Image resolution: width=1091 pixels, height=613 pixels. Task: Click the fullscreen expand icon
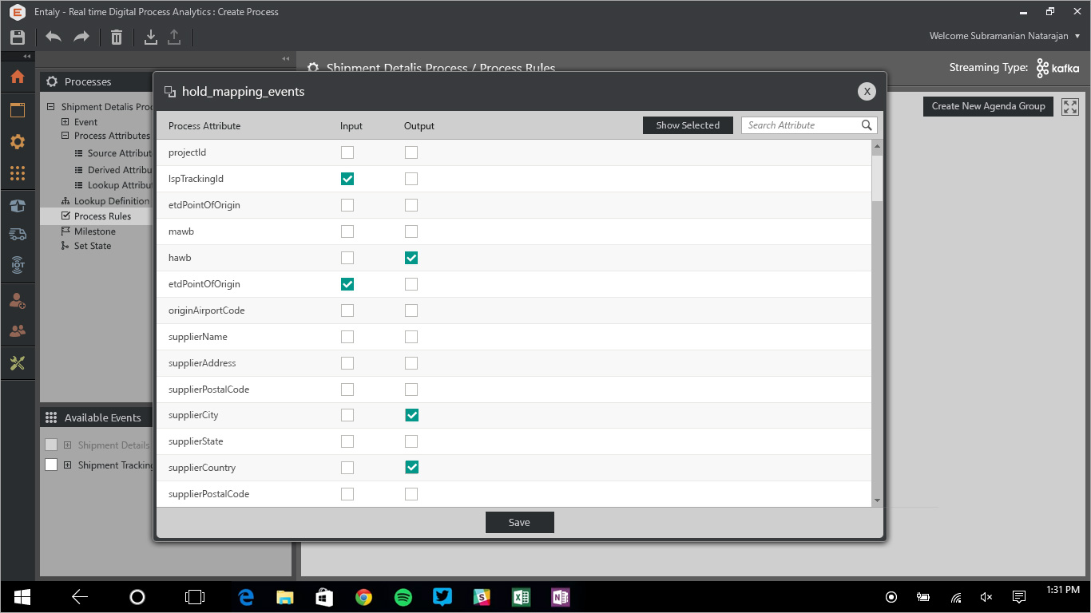(1070, 106)
